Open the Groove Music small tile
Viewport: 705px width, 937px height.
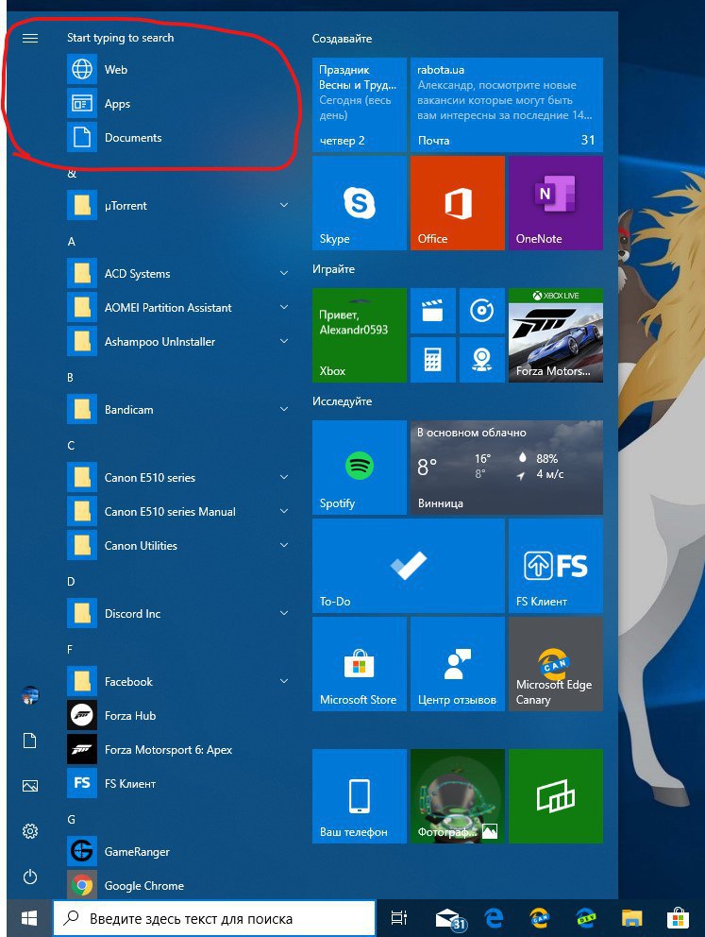481,311
